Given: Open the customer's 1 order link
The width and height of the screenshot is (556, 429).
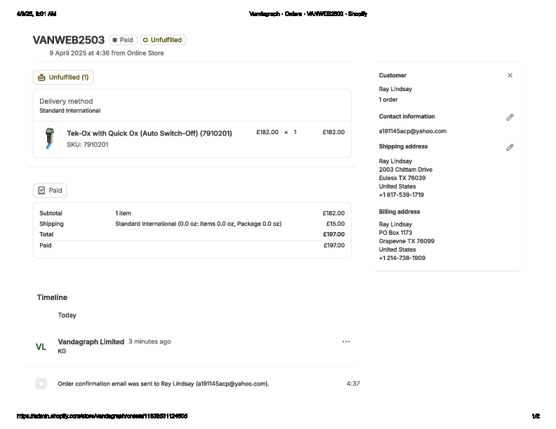Looking at the screenshot, I should (388, 100).
